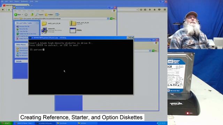The height and width of the screenshot is (125, 223).
Task: Click Delete this file link
Action: (22, 39)
